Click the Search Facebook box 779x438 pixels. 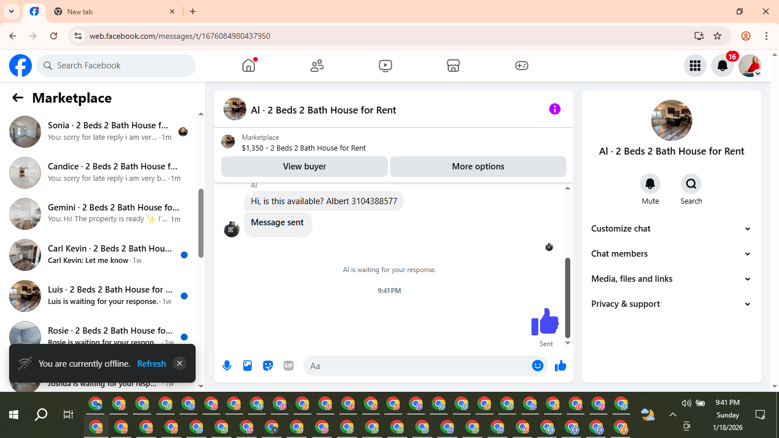116,66
